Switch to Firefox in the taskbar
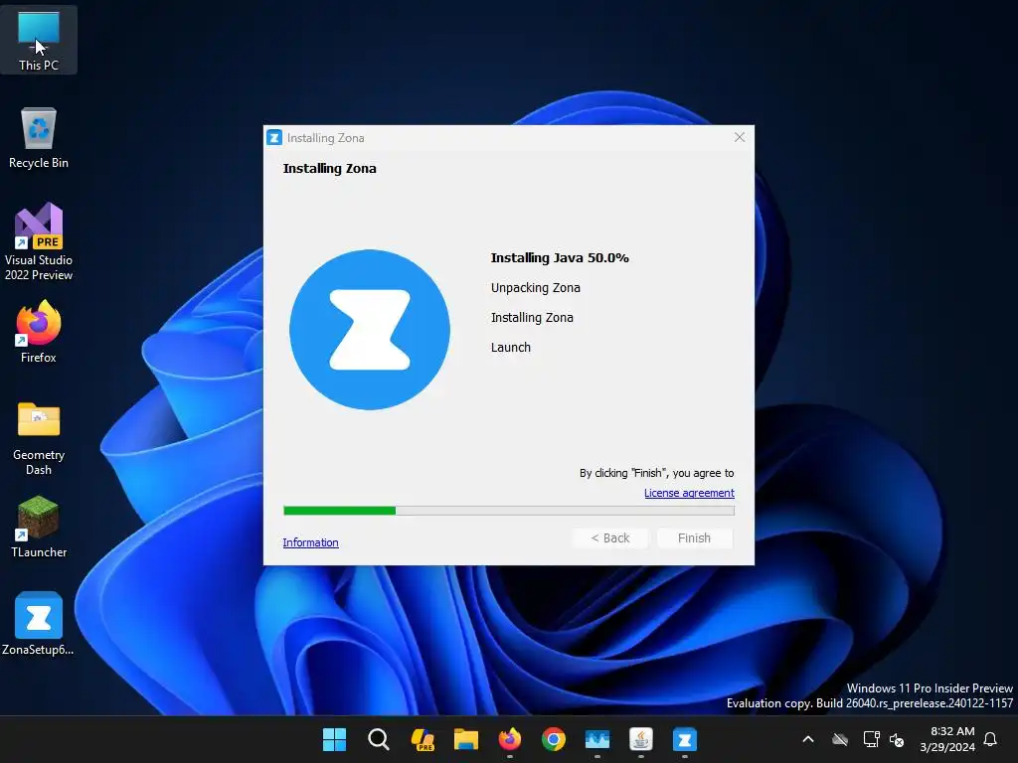This screenshot has width=1018, height=763. pos(510,739)
